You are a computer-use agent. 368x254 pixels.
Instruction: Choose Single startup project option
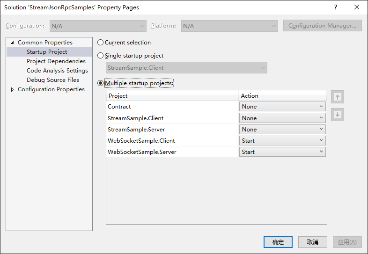coord(101,56)
